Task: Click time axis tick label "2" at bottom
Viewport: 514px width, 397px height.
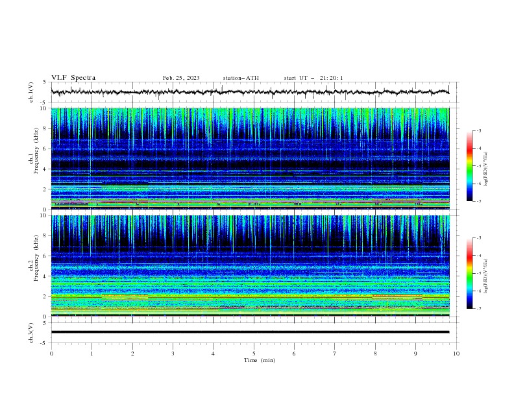Action: [x=132, y=354]
